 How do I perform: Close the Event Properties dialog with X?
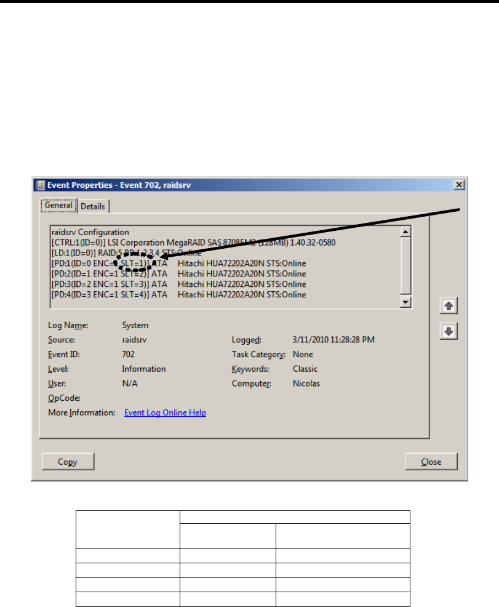point(459,185)
